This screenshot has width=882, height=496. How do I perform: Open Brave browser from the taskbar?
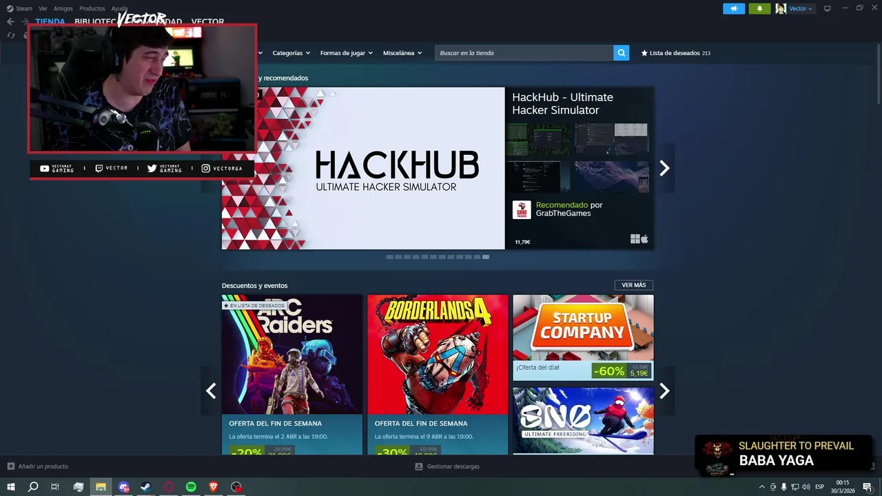(x=214, y=487)
